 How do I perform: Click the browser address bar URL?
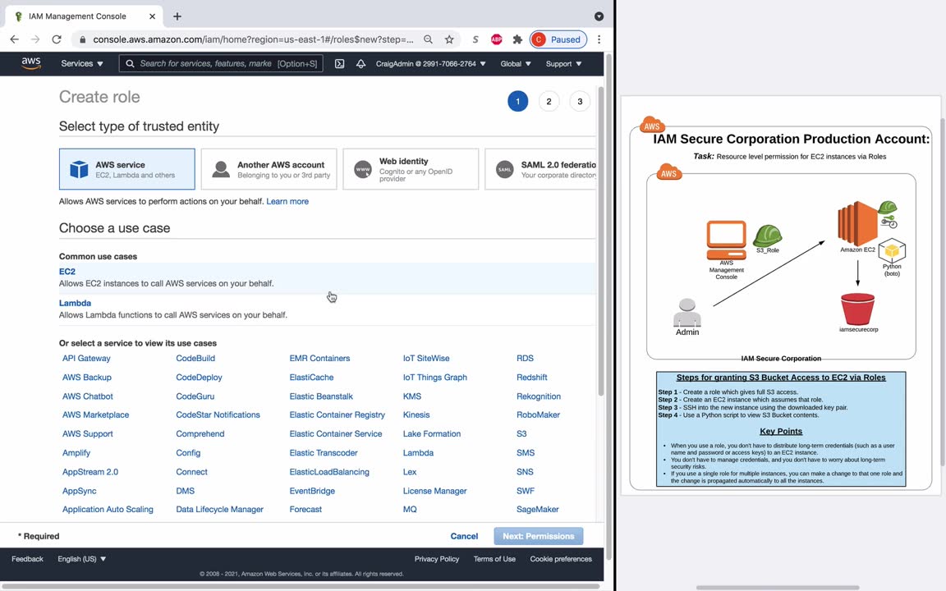coord(254,39)
